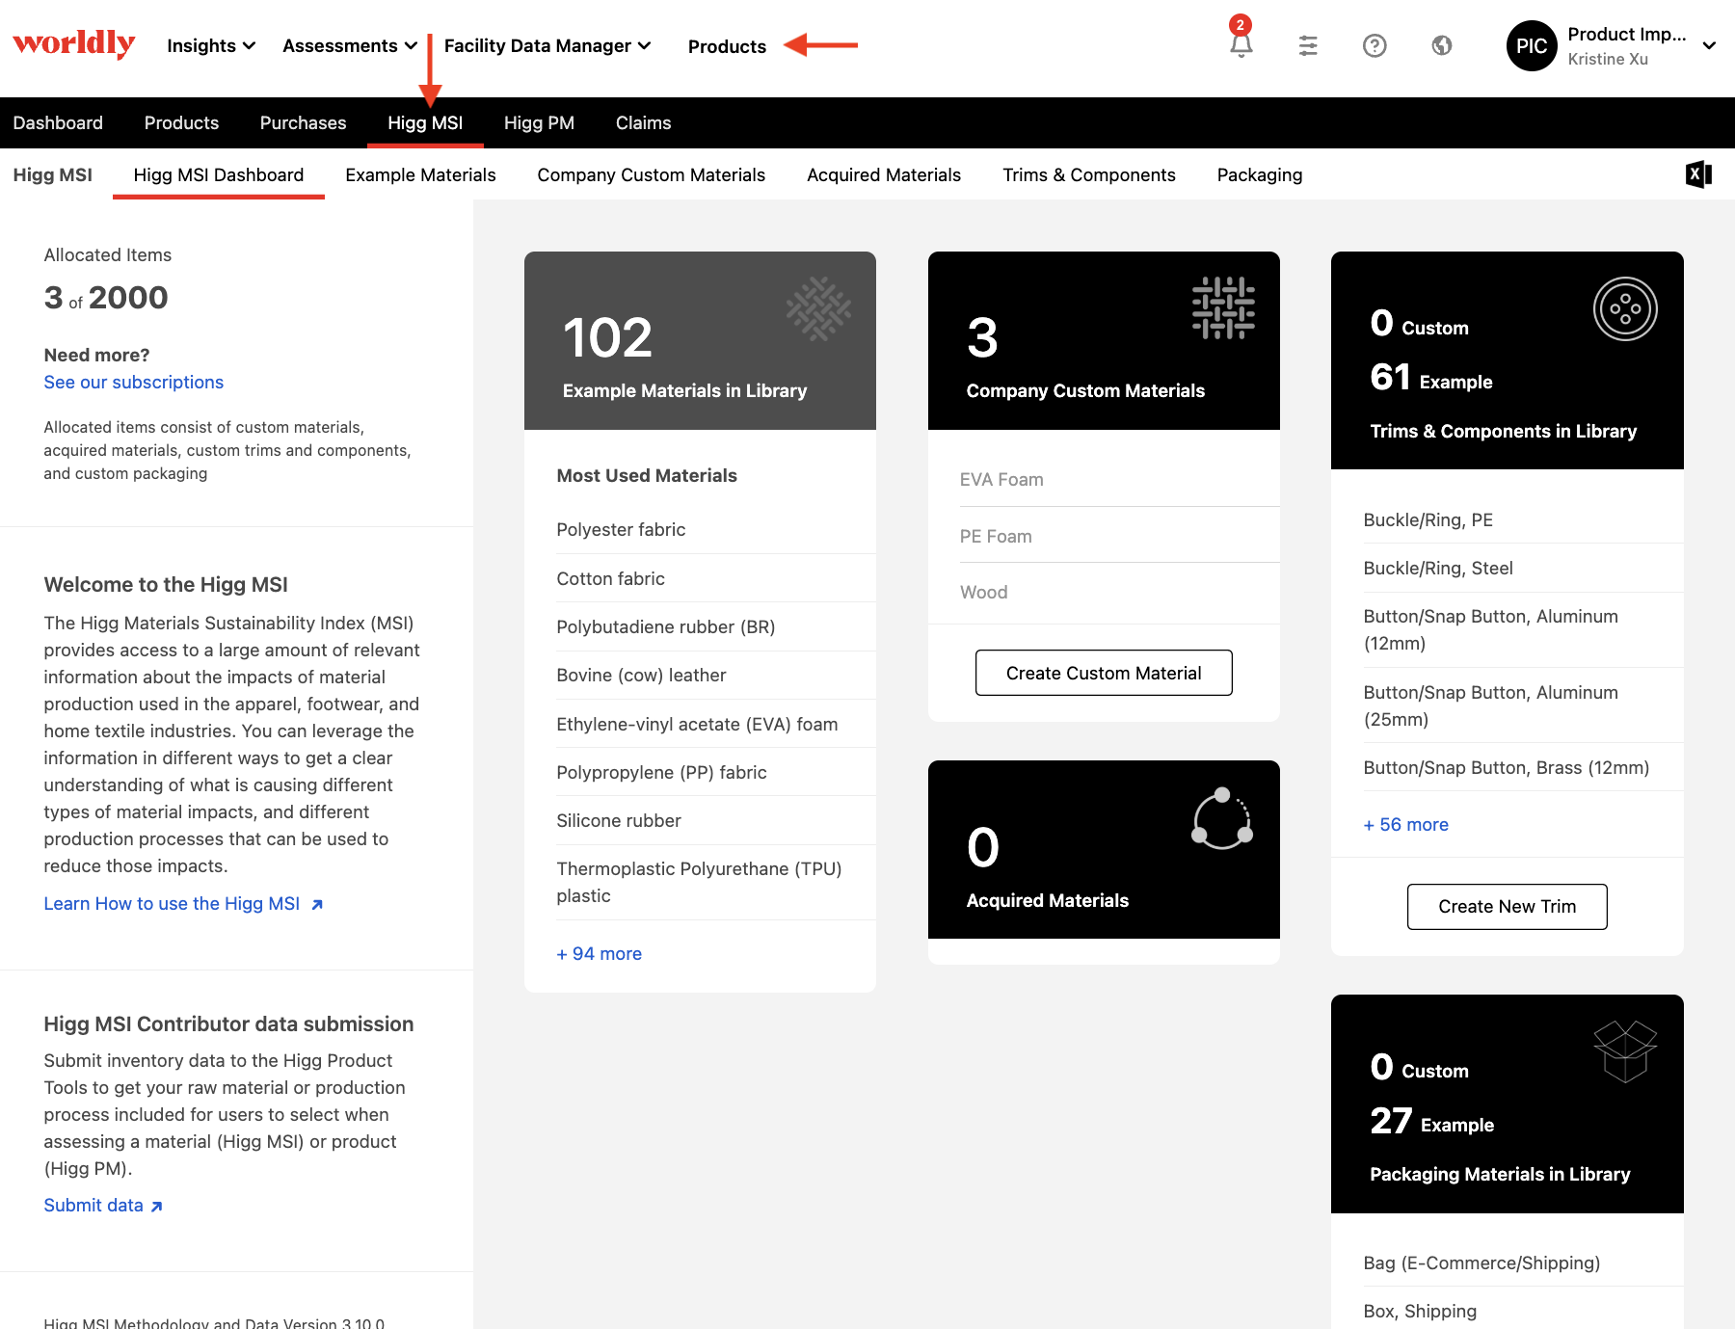Open the notifications bell icon
This screenshot has width=1735, height=1329.
click(x=1241, y=44)
